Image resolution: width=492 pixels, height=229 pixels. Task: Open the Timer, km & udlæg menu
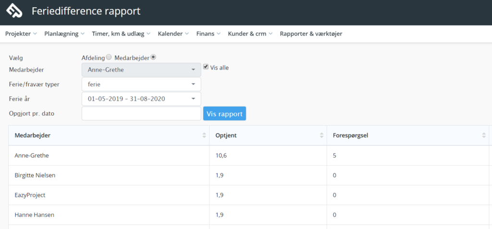coord(121,34)
